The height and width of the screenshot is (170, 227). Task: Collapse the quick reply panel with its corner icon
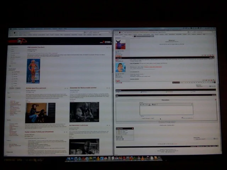pos(215,100)
